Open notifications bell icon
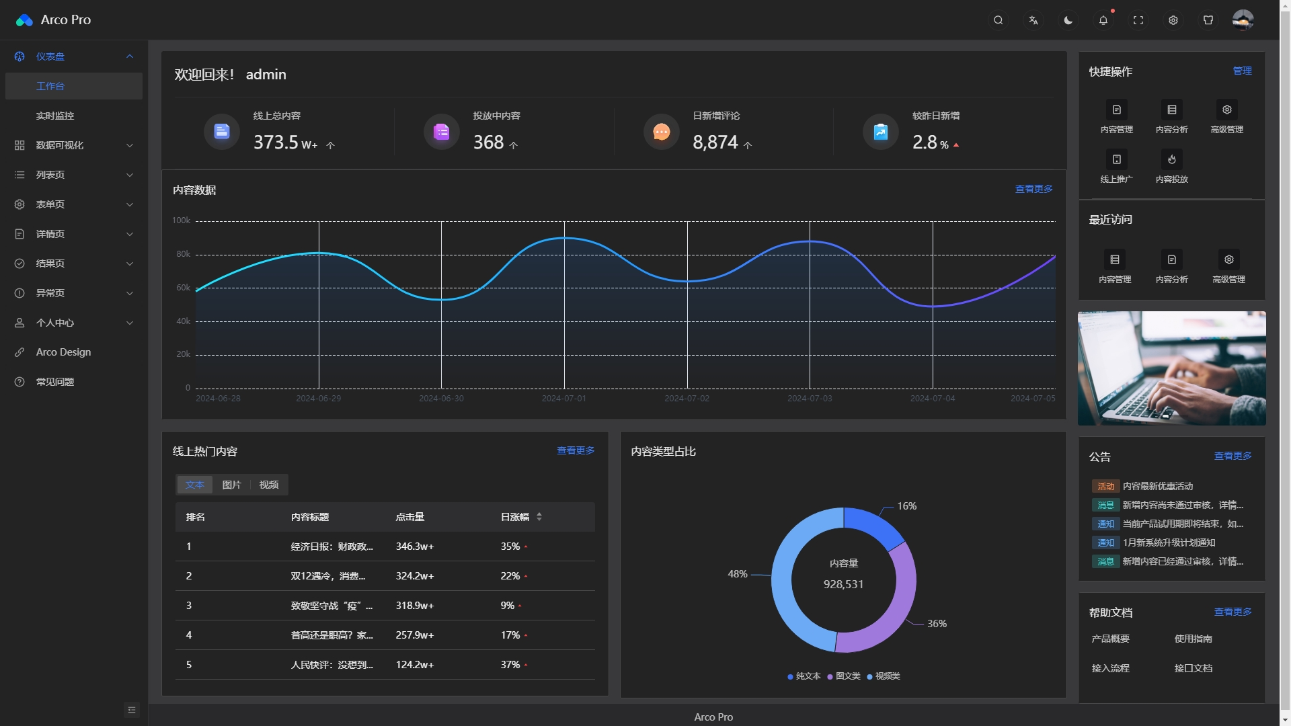 (1103, 20)
